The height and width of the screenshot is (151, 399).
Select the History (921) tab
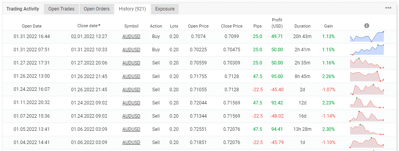[132, 9]
